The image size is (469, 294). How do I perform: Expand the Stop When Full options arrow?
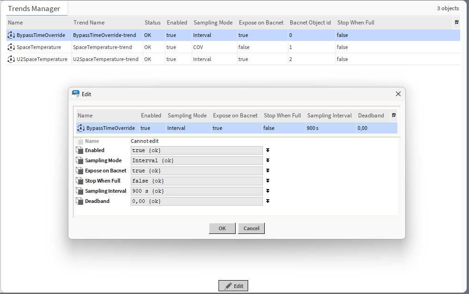(x=268, y=181)
